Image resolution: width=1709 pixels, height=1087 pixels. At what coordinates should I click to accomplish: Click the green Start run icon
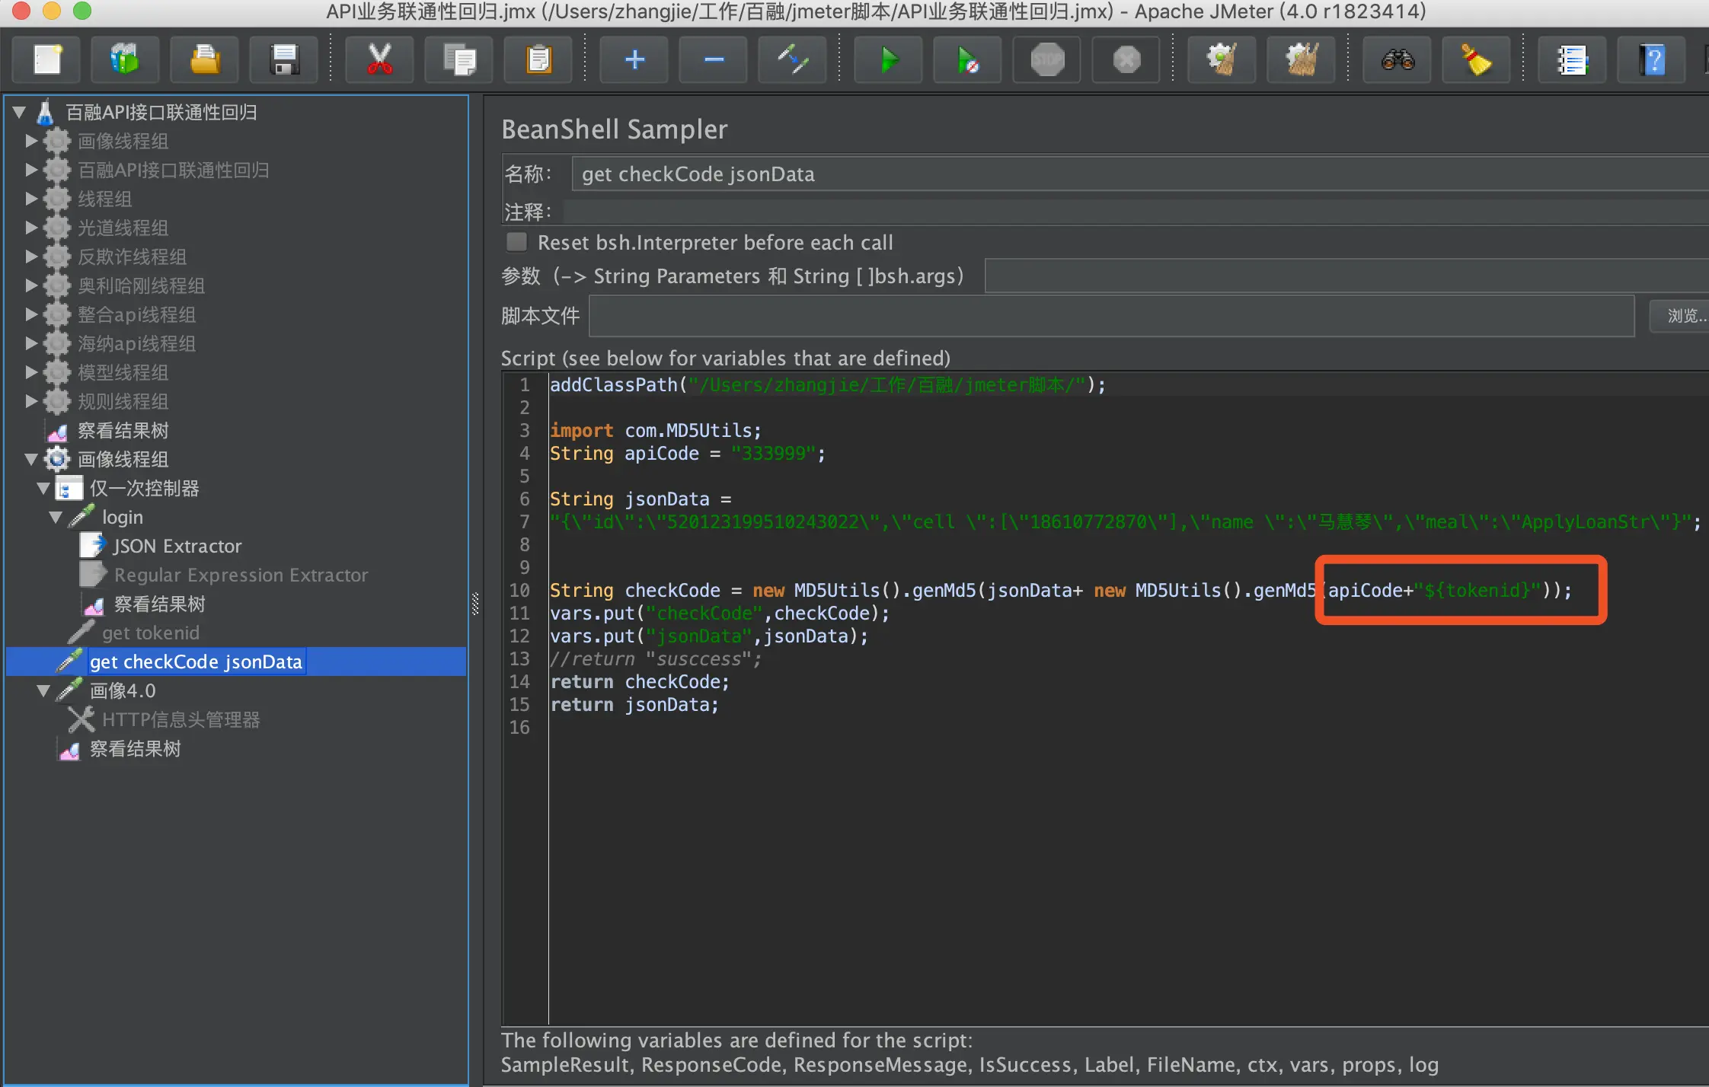(888, 59)
